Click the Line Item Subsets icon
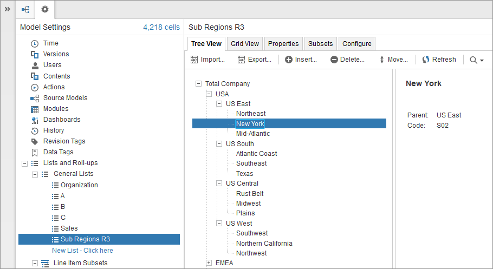Screen dimensions: 493x269 (45, 264)
